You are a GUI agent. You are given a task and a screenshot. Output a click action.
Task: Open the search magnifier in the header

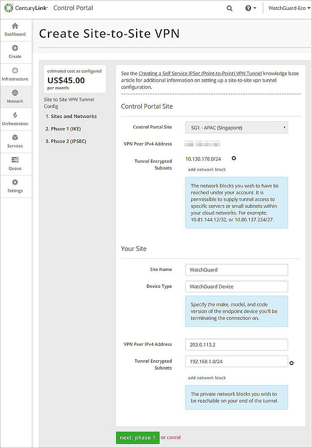pos(229,8)
